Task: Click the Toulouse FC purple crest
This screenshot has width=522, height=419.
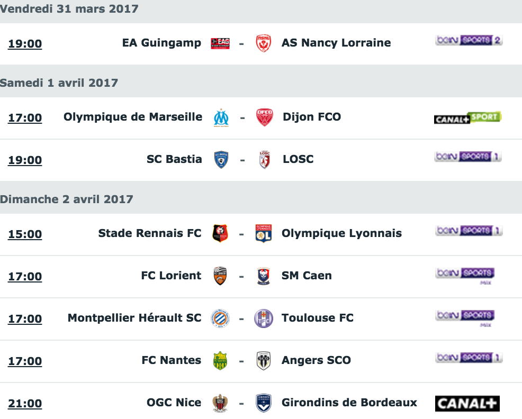Action: [263, 318]
